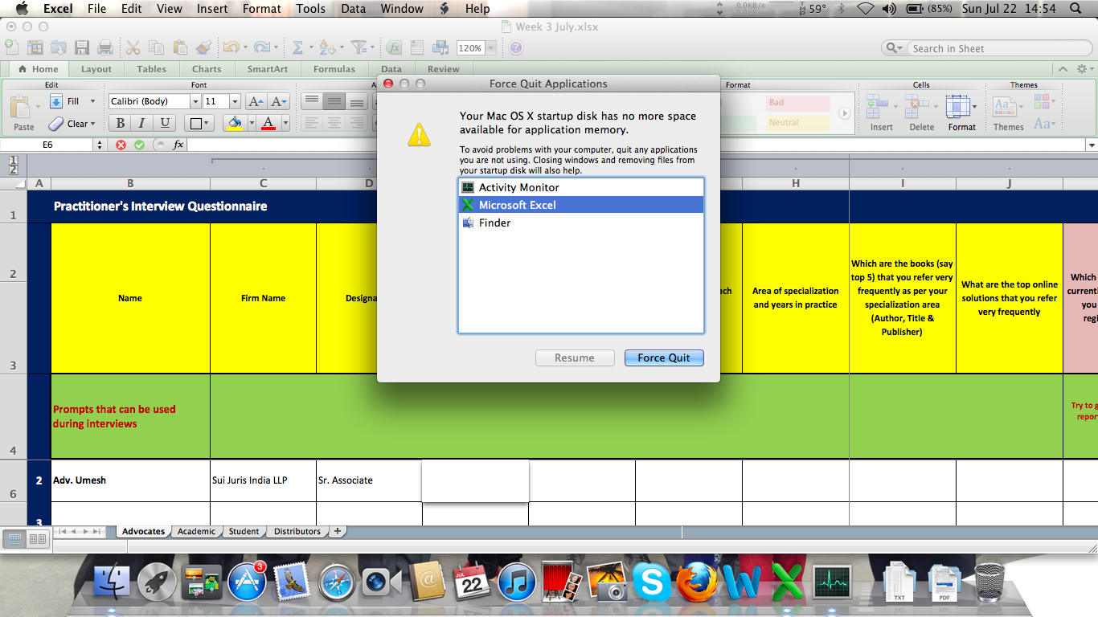1098x617 pixels.
Task: Click the Redo arrow icon
Action: [x=260, y=47]
